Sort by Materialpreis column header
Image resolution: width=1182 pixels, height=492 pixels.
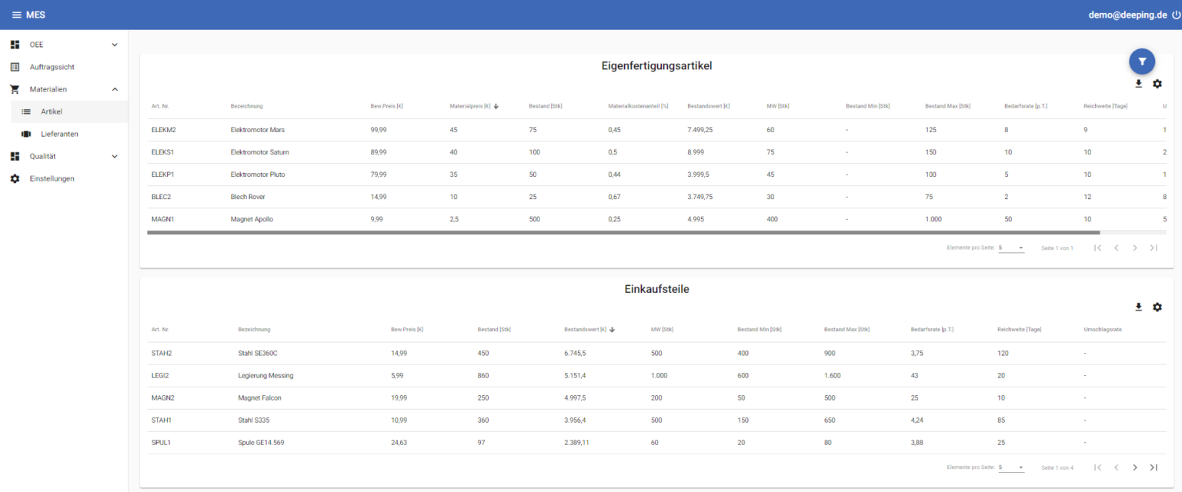[470, 106]
